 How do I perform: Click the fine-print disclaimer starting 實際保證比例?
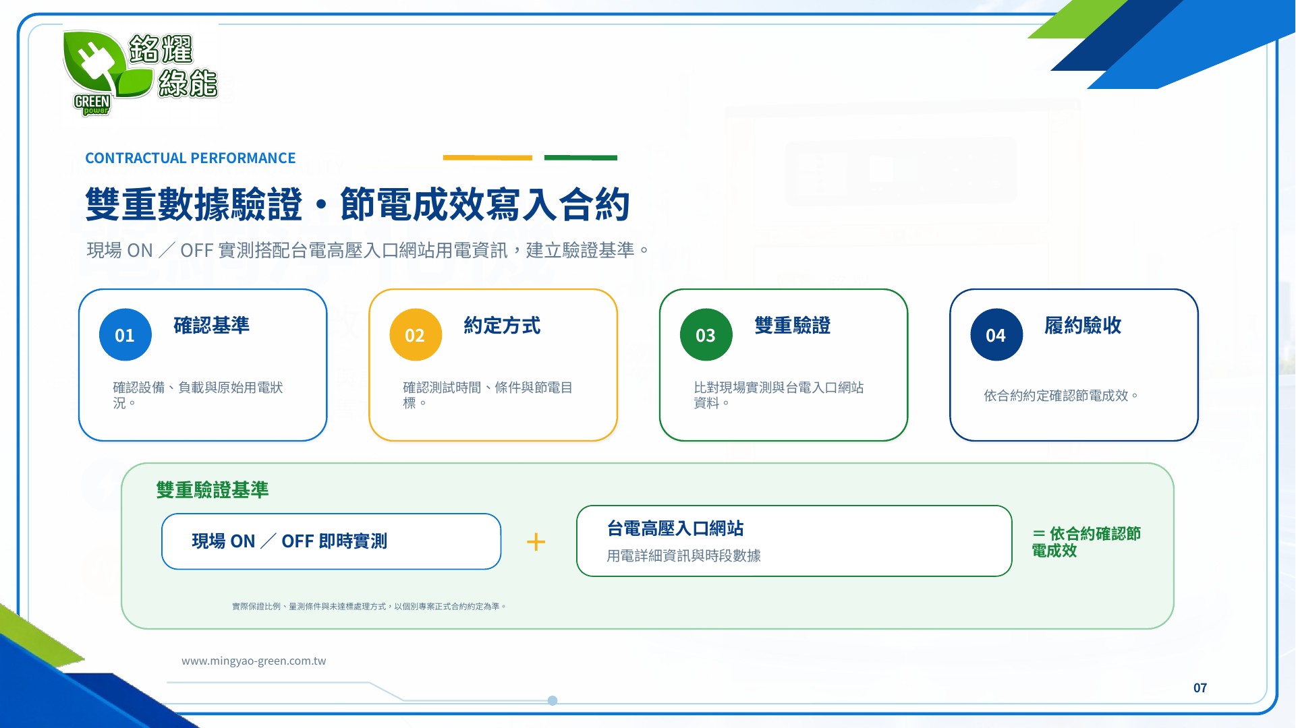[369, 607]
